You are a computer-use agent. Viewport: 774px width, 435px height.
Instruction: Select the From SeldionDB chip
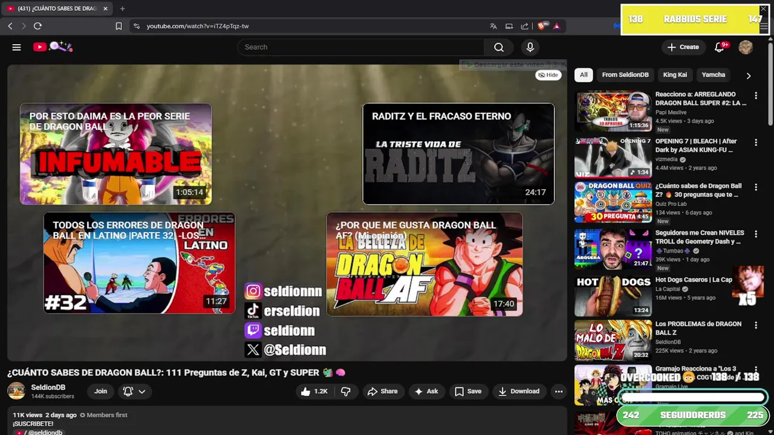(x=625, y=75)
